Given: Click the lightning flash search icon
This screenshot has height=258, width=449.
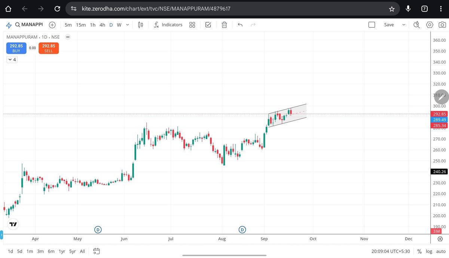Looking at the screenshot, I should coord(416,25).
